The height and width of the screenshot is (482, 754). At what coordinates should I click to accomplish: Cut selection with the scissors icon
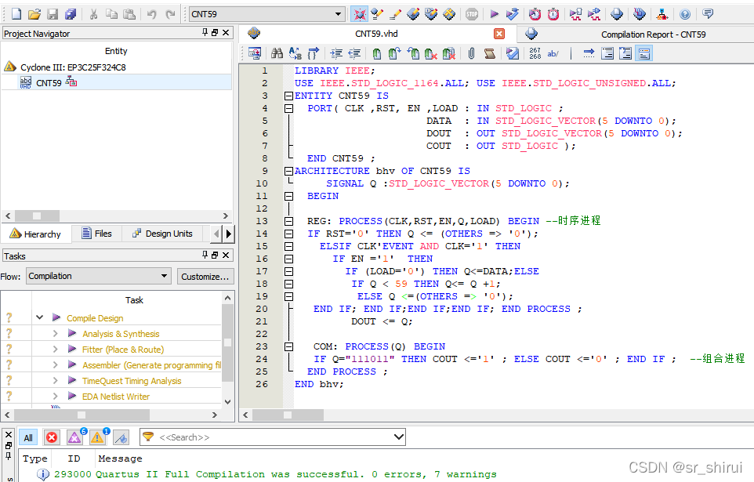(x=93, y=14)
